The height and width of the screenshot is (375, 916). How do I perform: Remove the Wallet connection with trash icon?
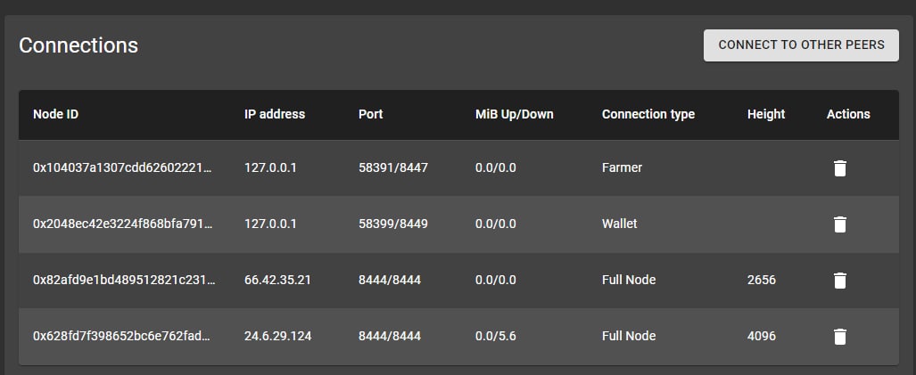tap(839, 224)
